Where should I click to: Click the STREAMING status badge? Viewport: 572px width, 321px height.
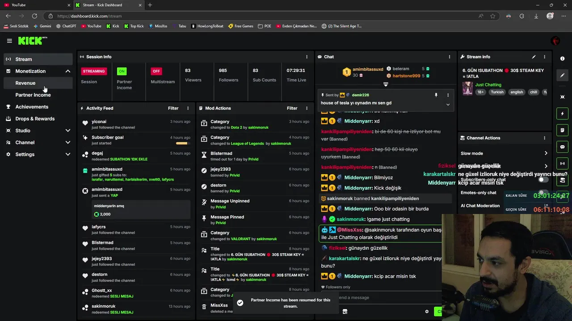[93, 71]
